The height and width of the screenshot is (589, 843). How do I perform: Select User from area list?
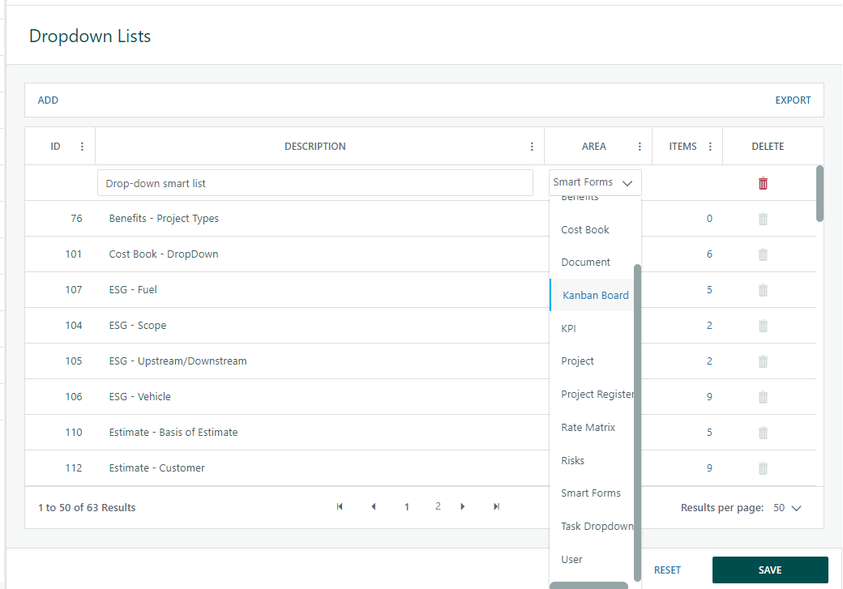pyautogui.click(x=571, y=560)
